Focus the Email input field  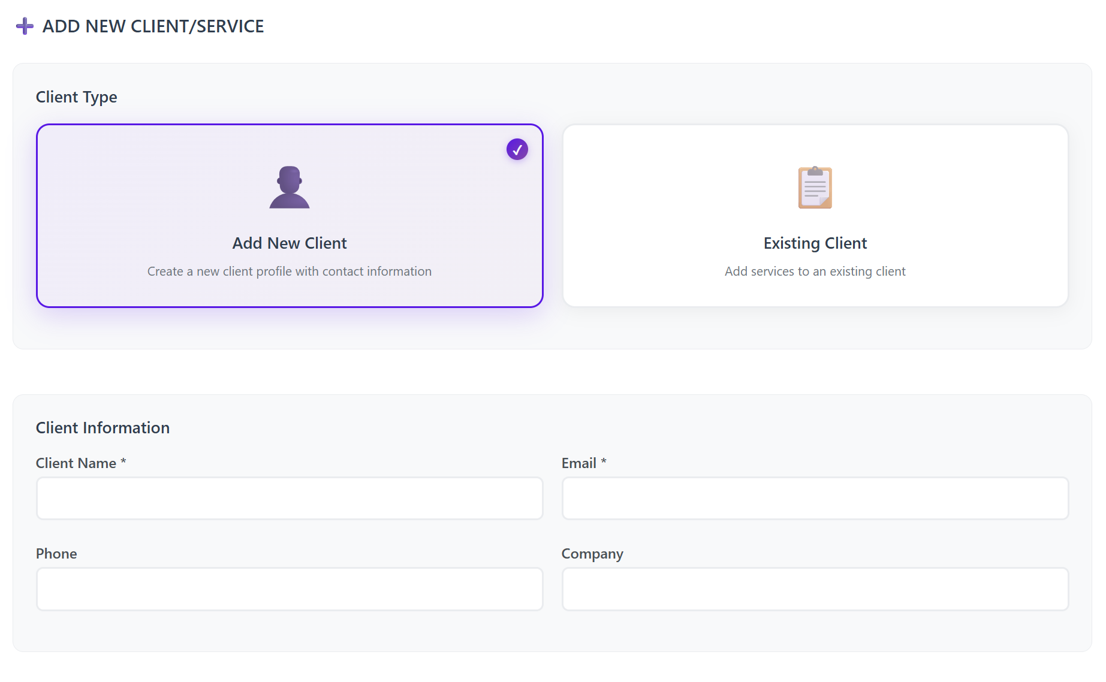pyautogui.click(x=815, y=499)
